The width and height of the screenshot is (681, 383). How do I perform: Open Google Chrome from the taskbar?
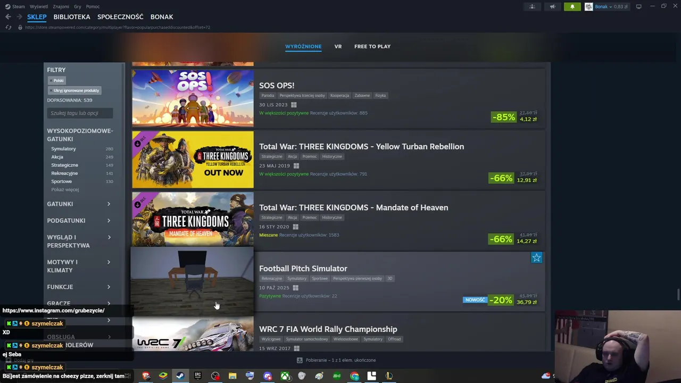354,376
